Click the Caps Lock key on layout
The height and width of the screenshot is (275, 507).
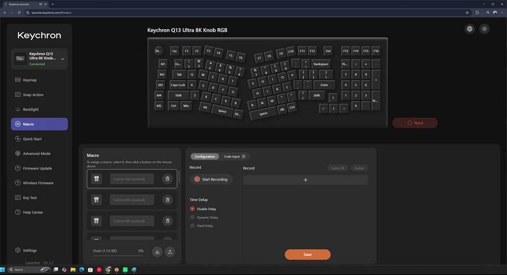tap(178, 85)
